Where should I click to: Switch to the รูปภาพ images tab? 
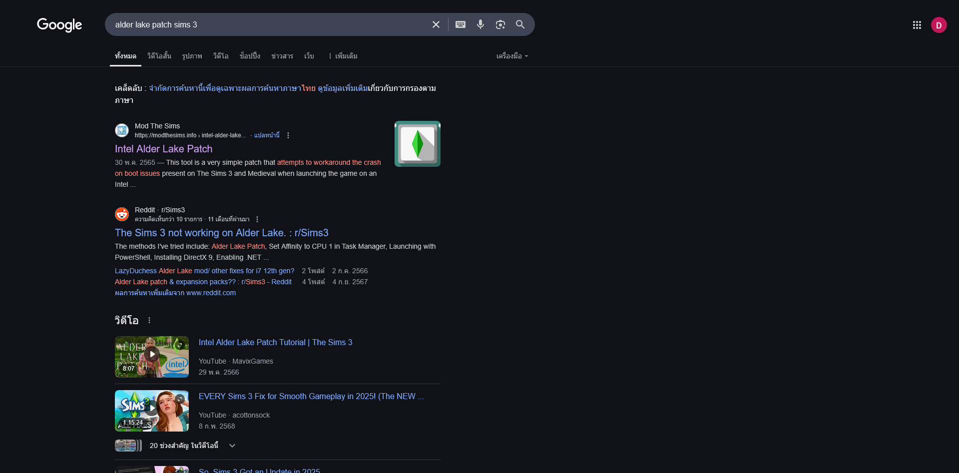pyautogui.click(x=192, y=56)
